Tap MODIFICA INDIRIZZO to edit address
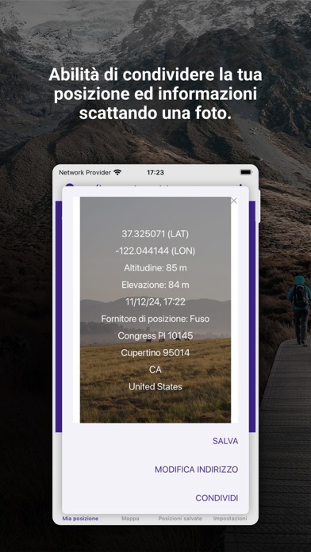This screenshot has width=311, height=552. coord(197,470)
